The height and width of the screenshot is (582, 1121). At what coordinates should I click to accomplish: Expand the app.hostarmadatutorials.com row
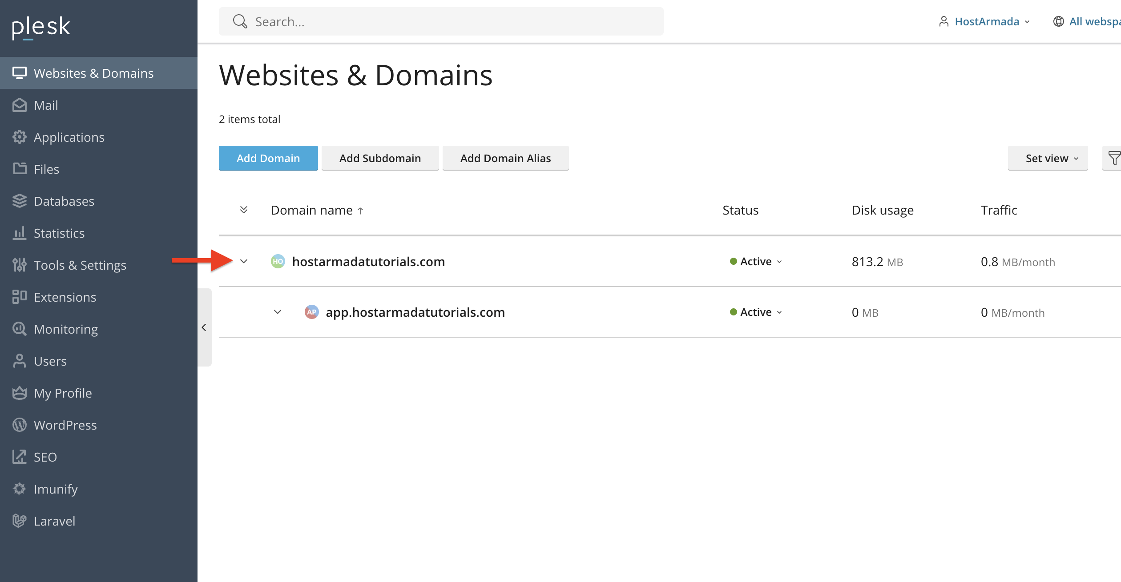pyautogui.click(x=278, y=312)
